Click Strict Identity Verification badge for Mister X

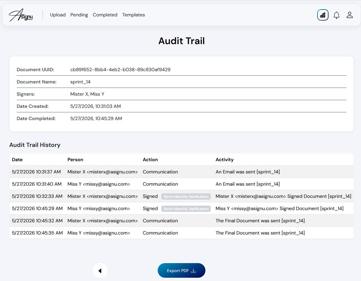point(186,196)
